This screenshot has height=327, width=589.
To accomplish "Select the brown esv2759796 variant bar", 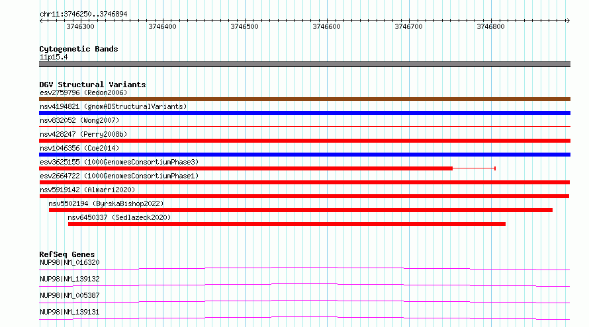I will pyautogui.click(x=304, y=99).
